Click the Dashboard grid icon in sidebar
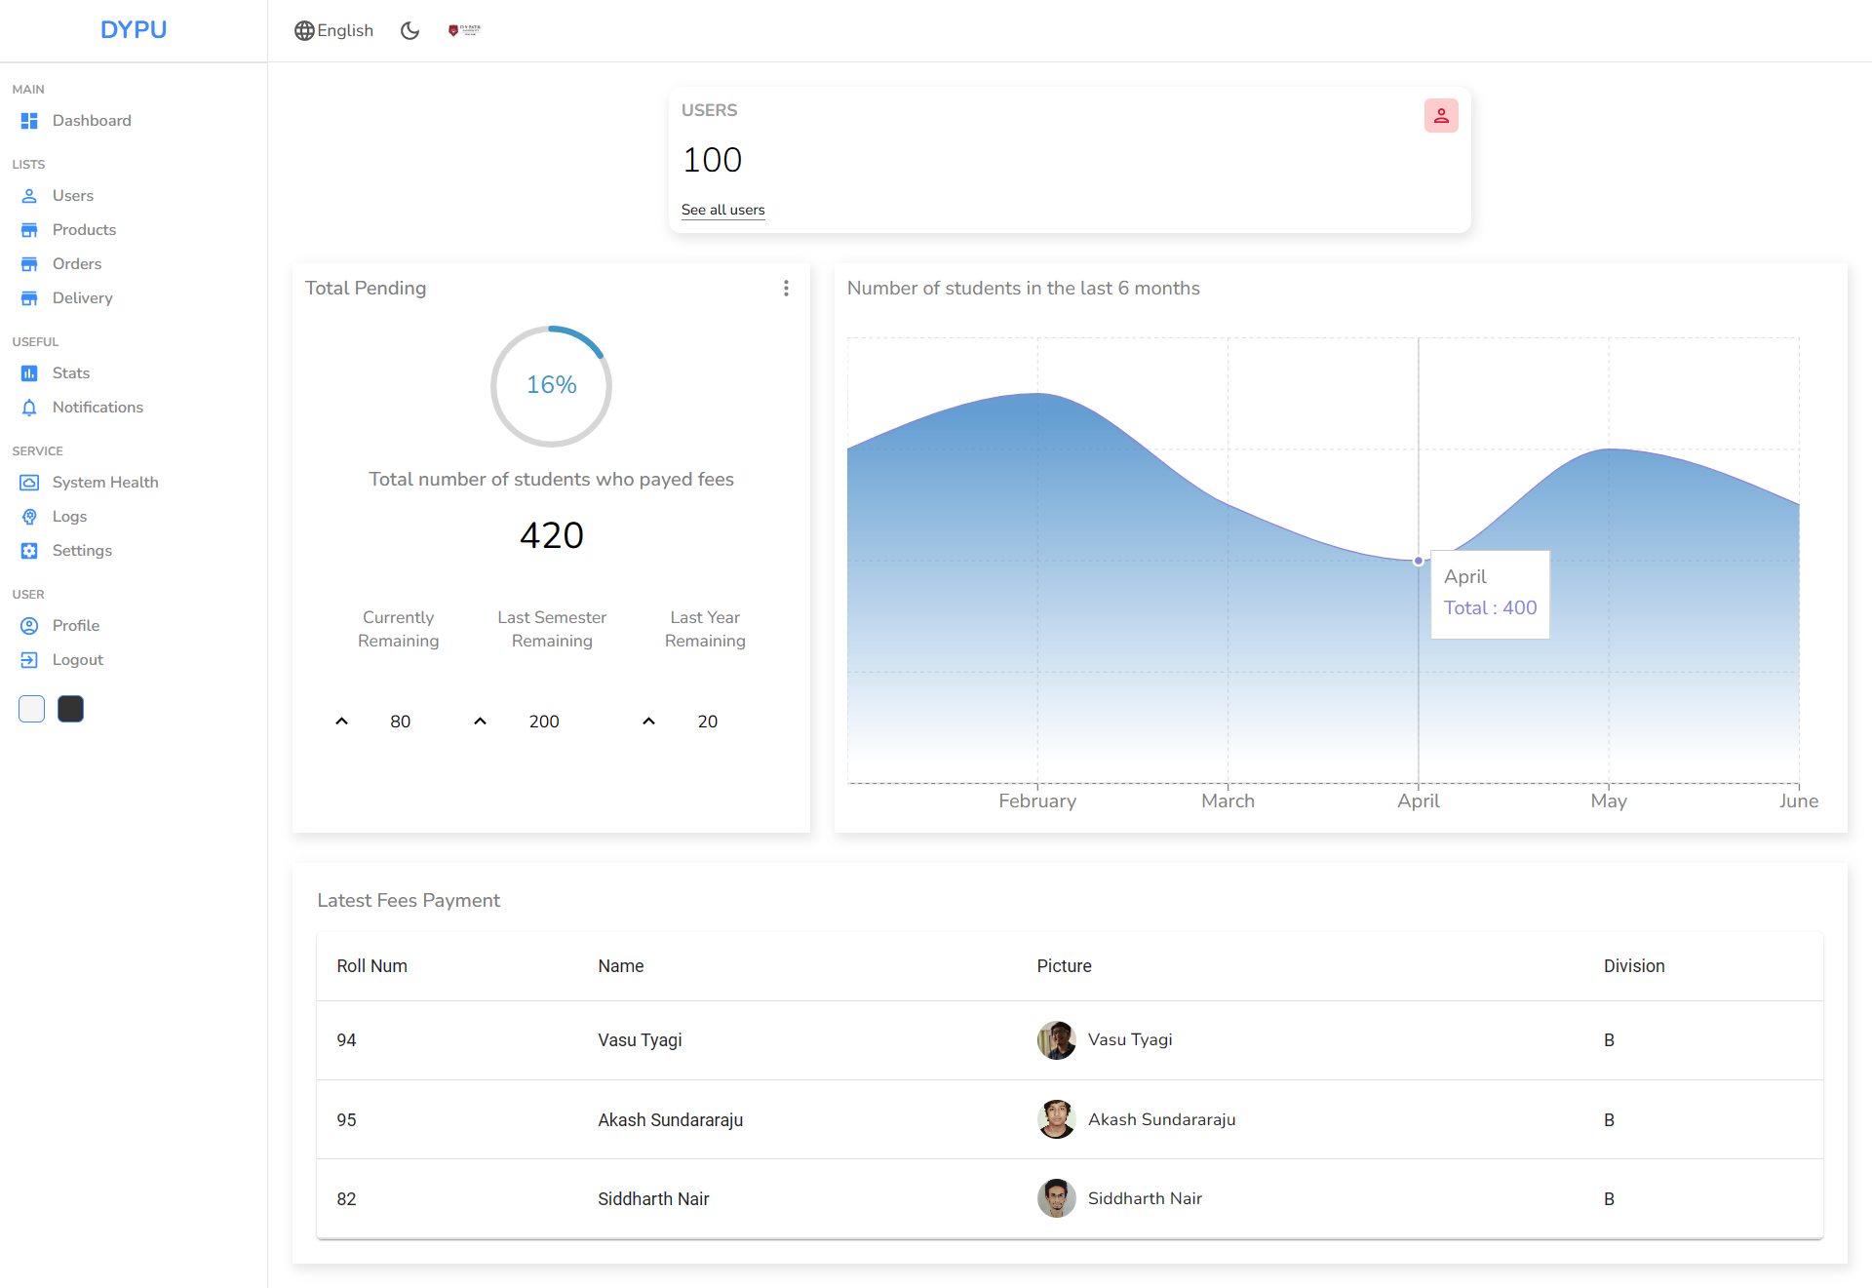The height and width of the screenshot is (1288, 1872). click(29, 121)
